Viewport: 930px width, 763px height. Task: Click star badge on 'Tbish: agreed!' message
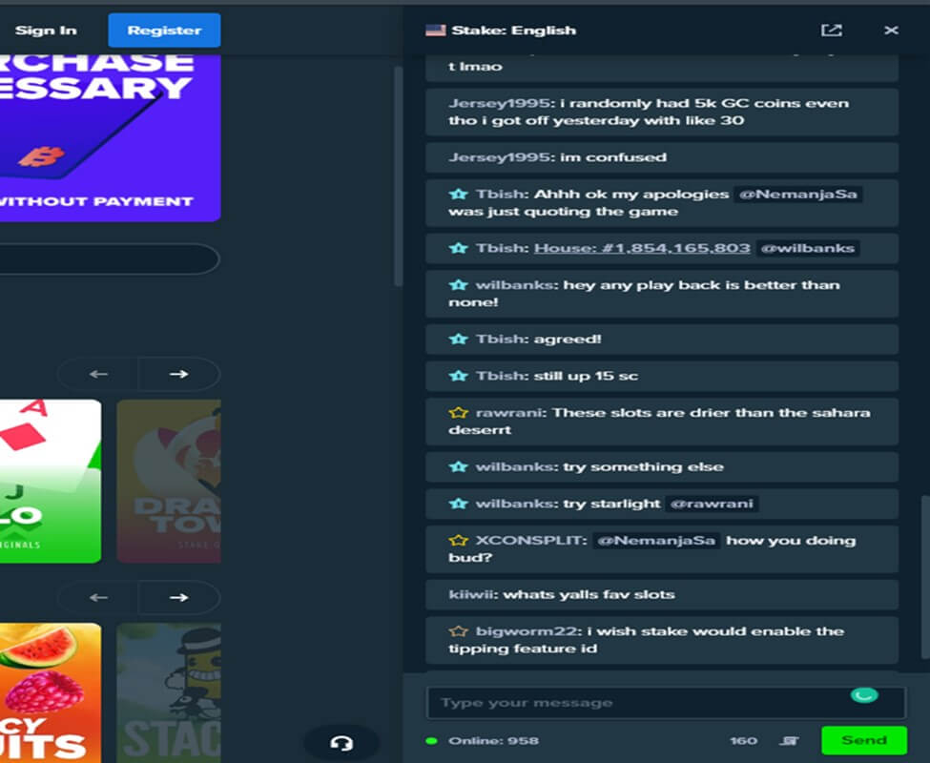point(458,340)
